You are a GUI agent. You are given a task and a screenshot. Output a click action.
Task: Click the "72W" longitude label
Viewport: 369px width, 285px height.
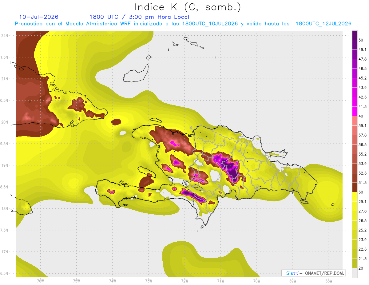pos(184,281)
